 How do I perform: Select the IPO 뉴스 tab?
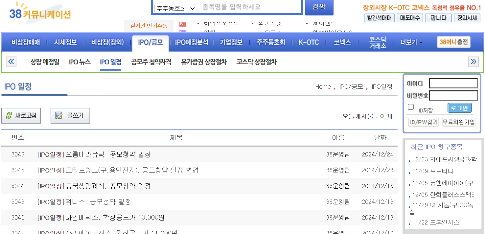pos(80,62)
